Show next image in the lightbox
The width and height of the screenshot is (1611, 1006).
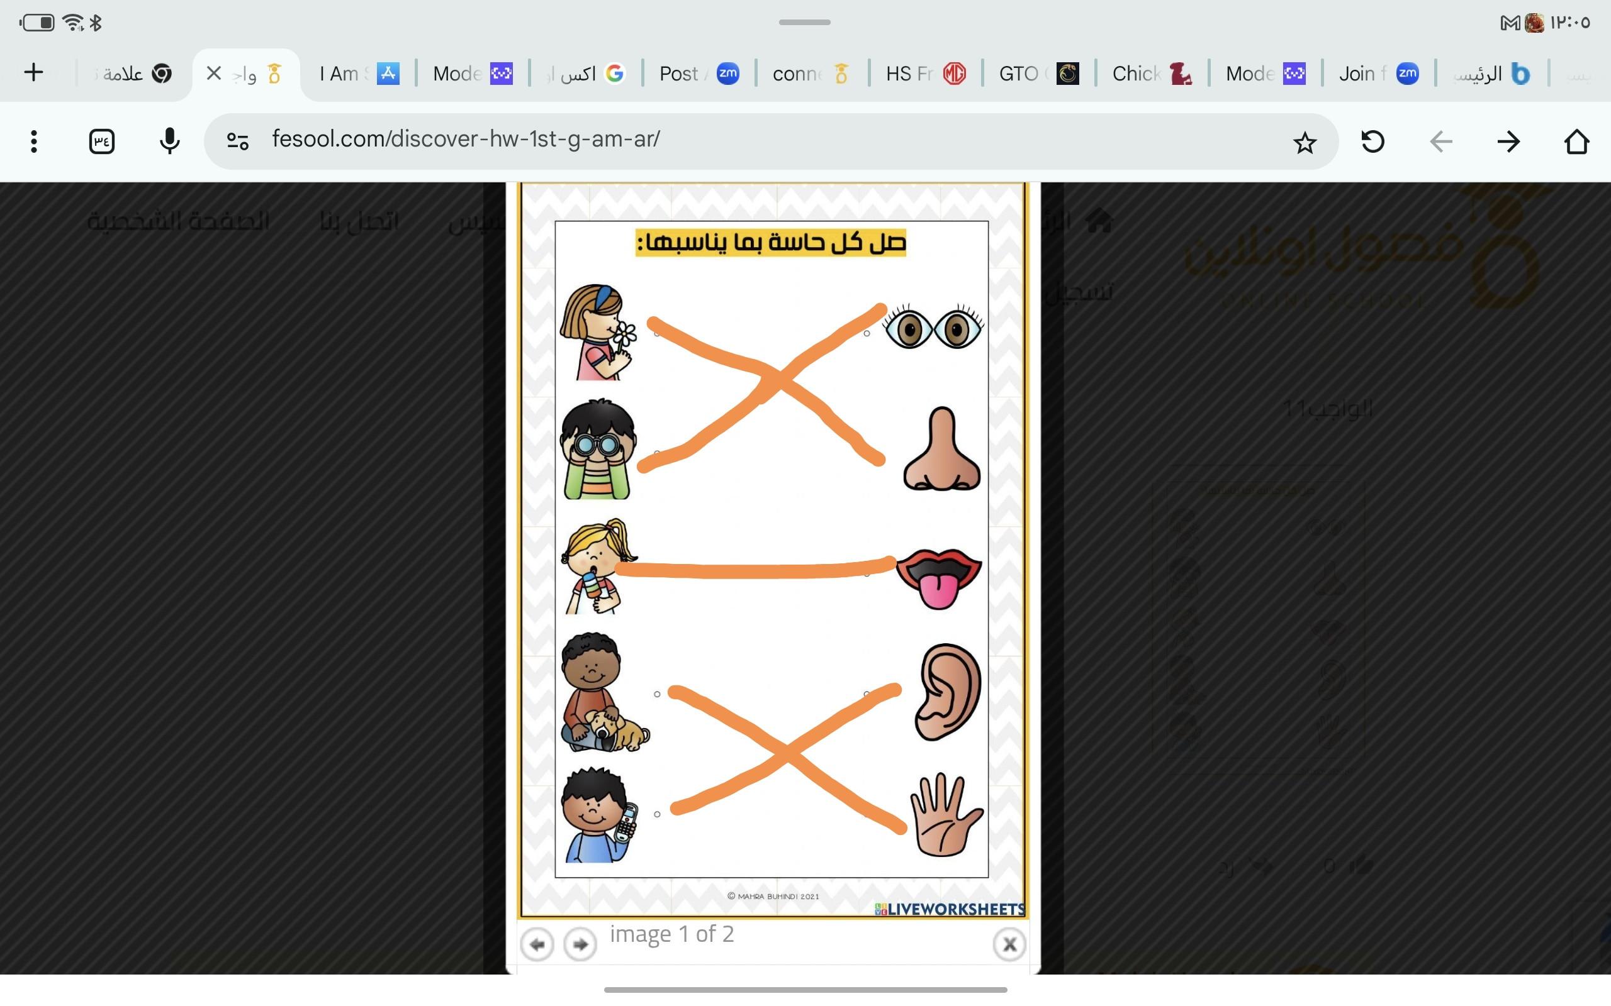(580, 944)
